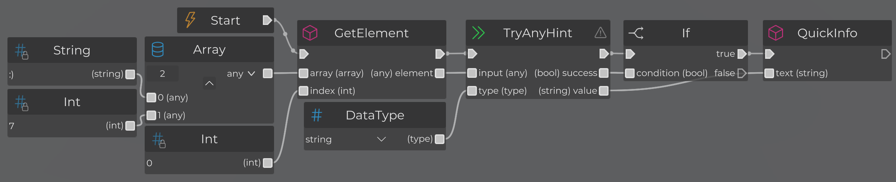
Task: Click the TryAnyHint warning triangle icon
Action: [x=600, y=33]
